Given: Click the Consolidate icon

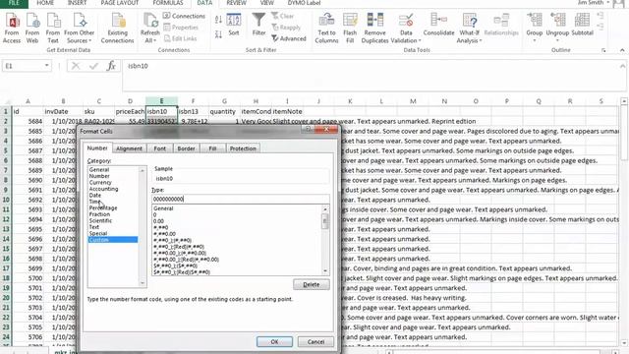Looking at the screenshot, I should (438, 24).
